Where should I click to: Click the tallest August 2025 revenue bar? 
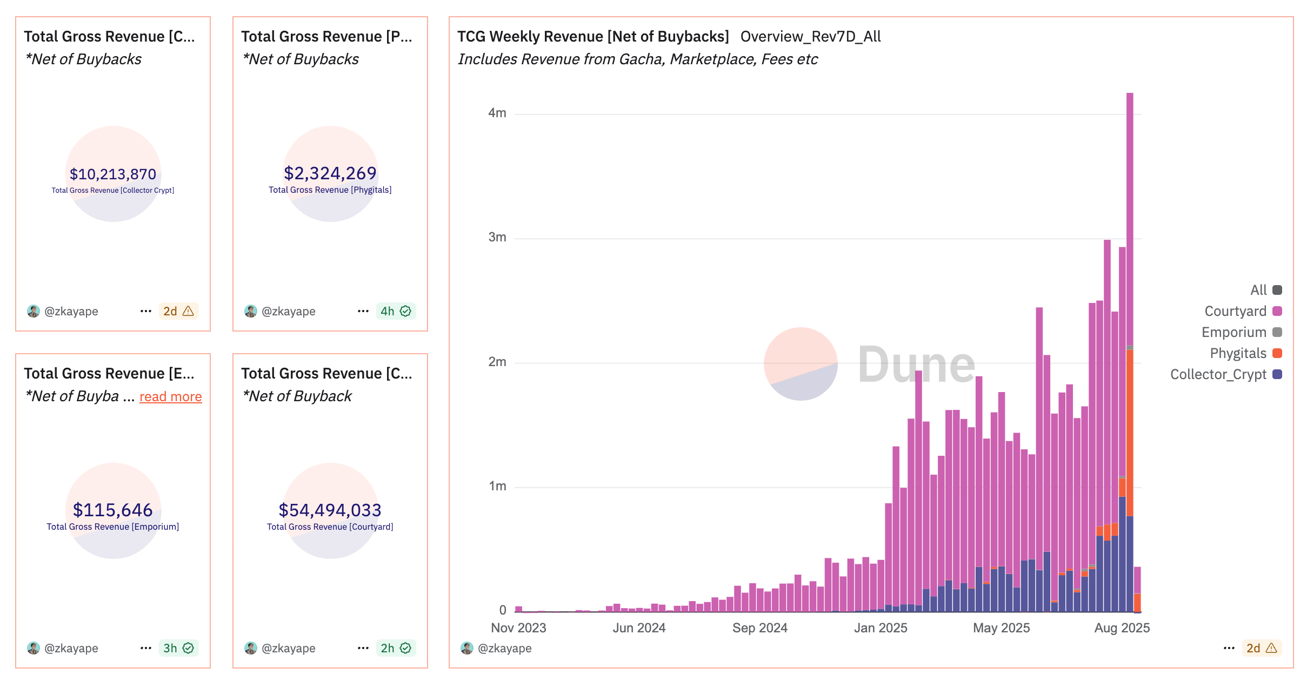[1130, 216]
